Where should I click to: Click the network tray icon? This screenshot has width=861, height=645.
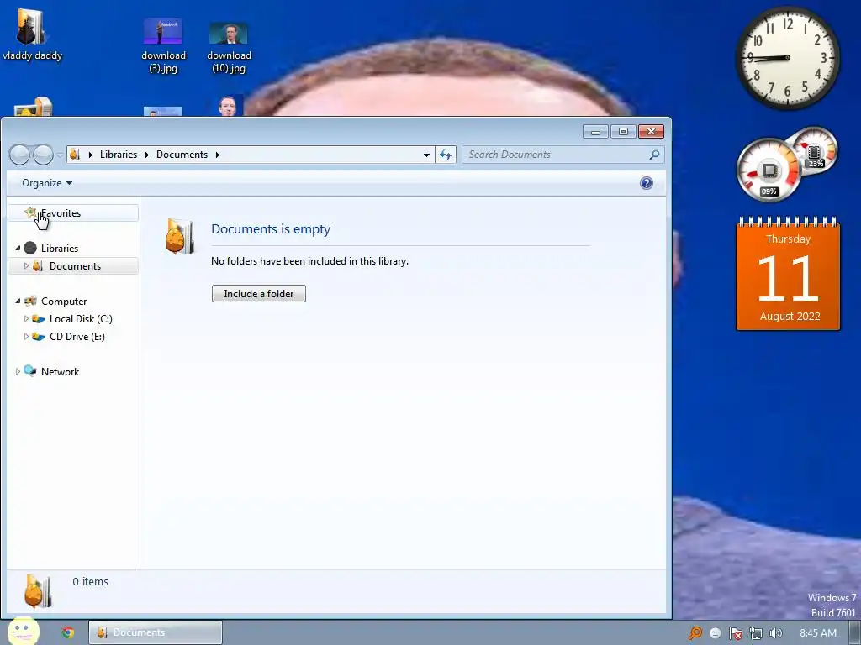click(756, 633)
